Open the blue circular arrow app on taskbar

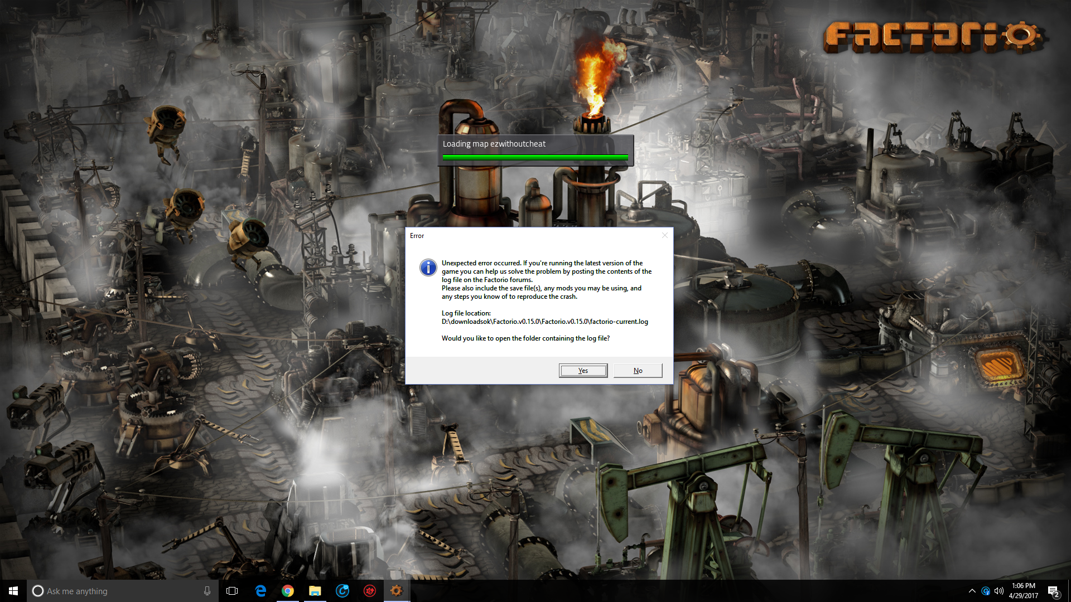tap(342, 591)
